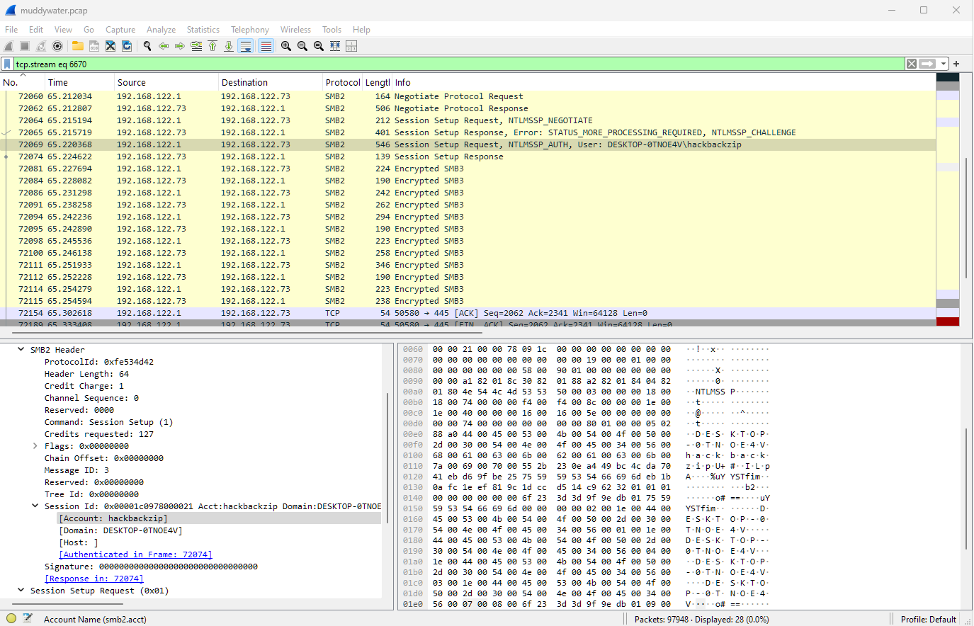Find a packet with magnifier icon
Image resolution: width=974 pixels, height=626 pixels.
pyautogui.click(x=147, y=46)
